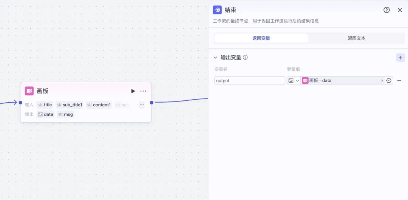The image size is (408, 200).
Task: Switch to the 返回文本 tab
Action: (x=357, y=38)
